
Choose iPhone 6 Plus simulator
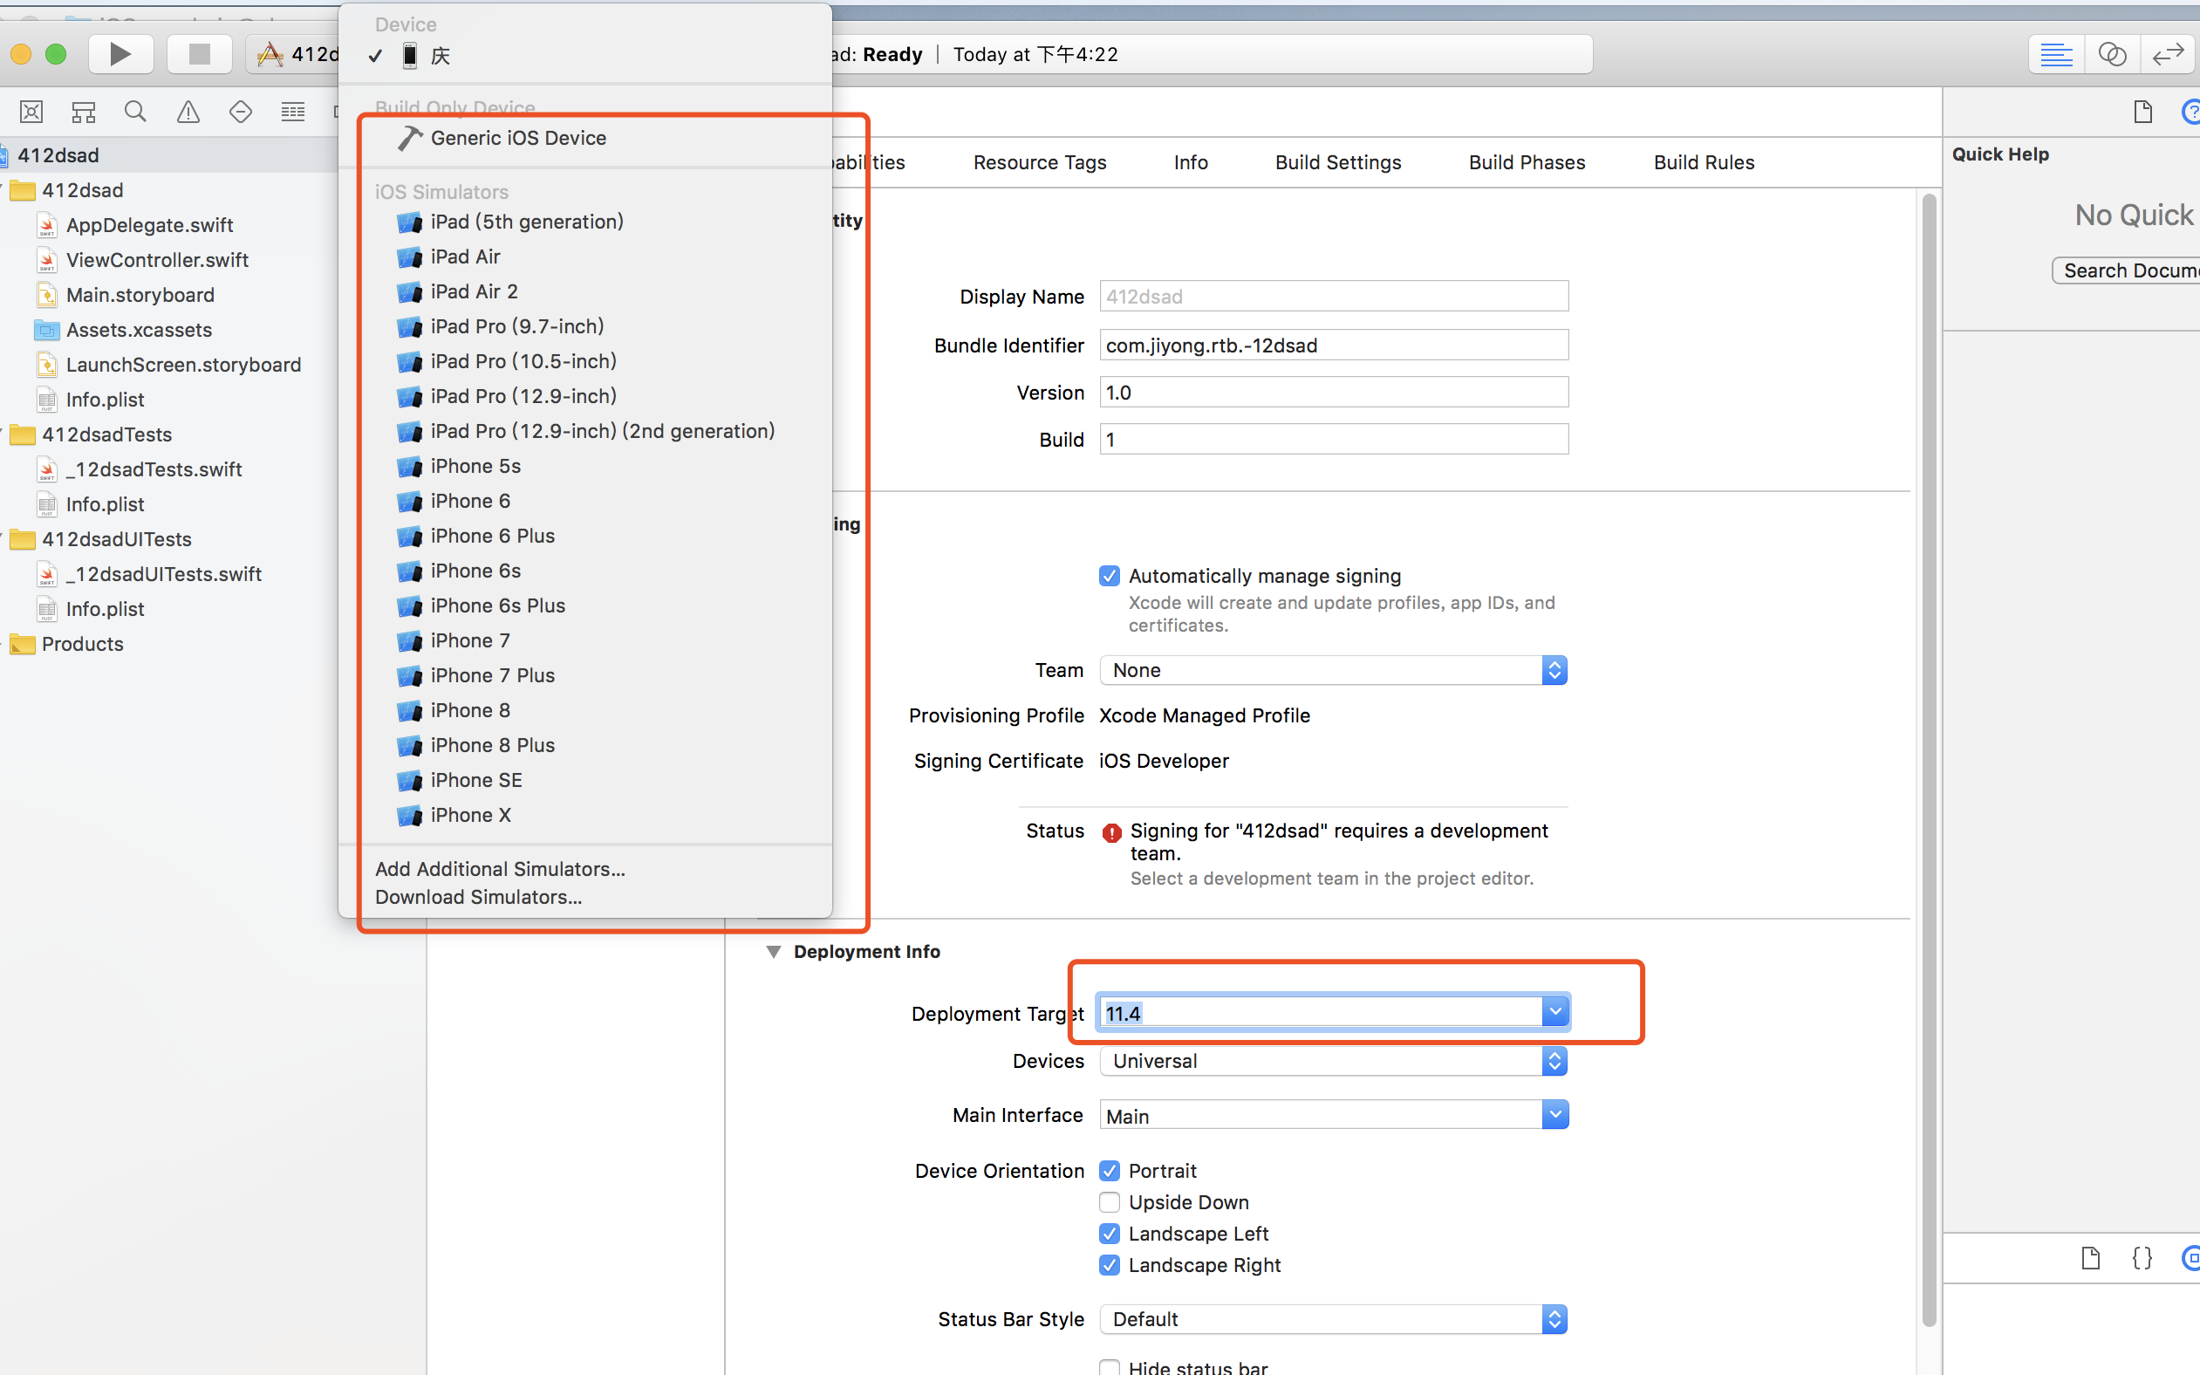[584, 536]
